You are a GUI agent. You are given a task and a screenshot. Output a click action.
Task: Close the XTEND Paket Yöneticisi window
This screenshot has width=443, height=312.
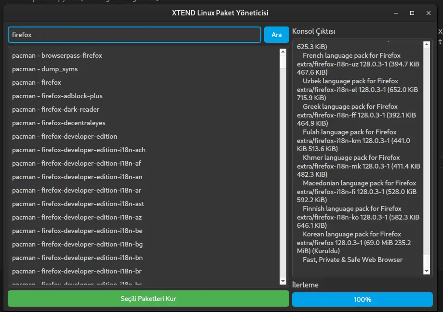429,13
